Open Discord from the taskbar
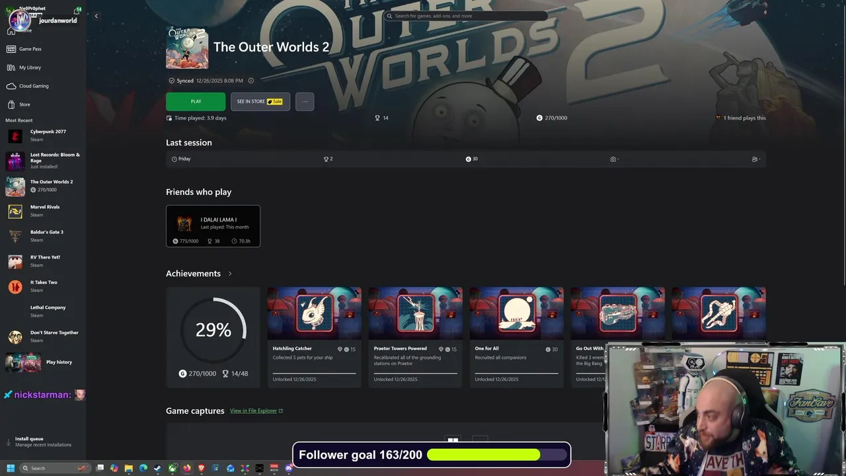The image size is (846, 476). 289,468
